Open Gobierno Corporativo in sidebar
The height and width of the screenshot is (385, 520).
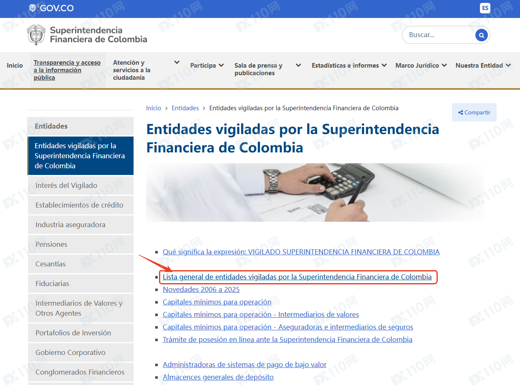[x=81, y=352]
